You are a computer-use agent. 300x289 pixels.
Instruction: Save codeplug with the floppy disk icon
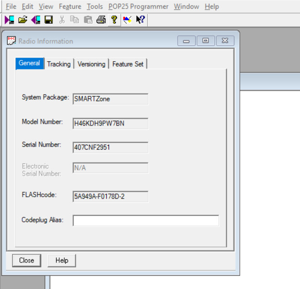click(x=49, y=20)
